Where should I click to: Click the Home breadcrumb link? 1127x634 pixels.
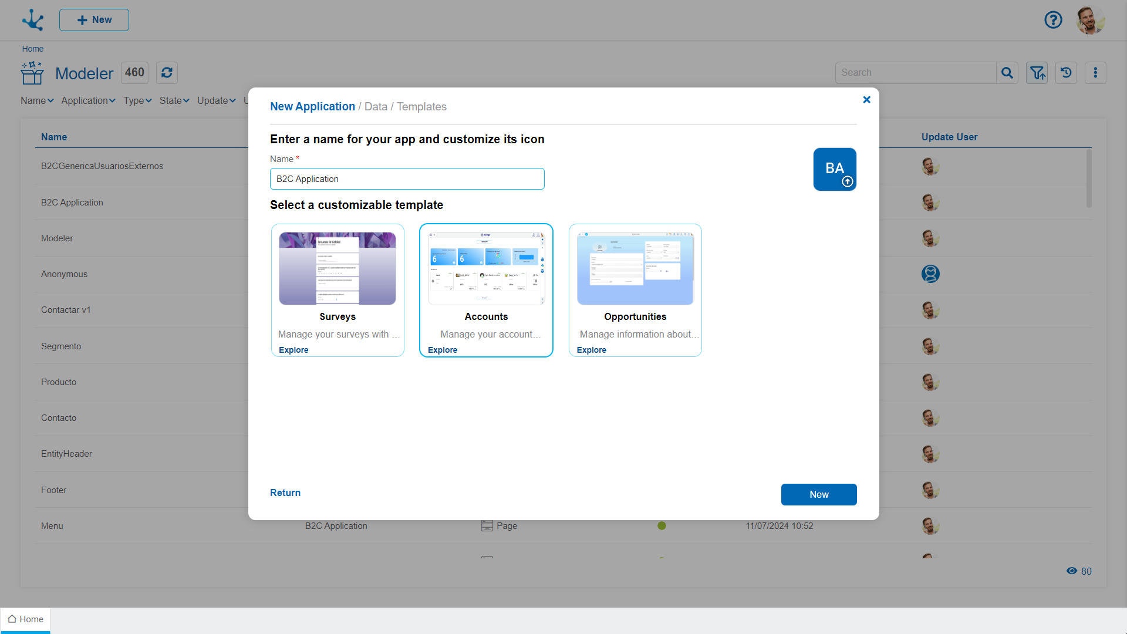tap(33, 49)
